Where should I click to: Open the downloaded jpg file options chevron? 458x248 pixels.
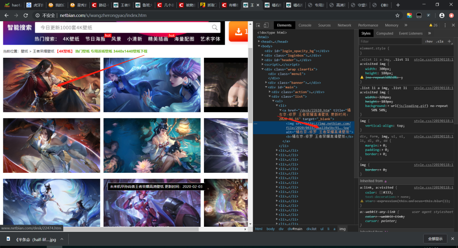pos(62,239)
